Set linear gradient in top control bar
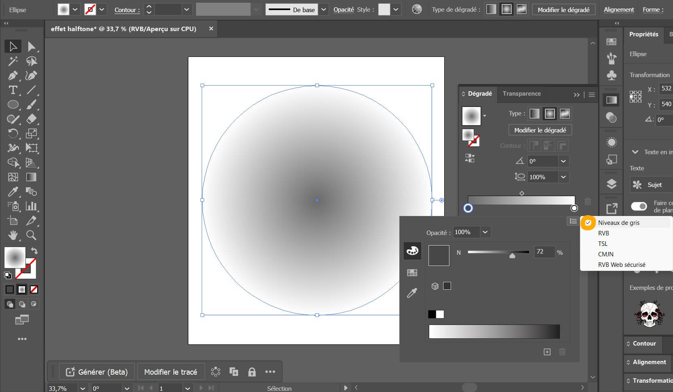The image size is (673, 392). point(491,9)
